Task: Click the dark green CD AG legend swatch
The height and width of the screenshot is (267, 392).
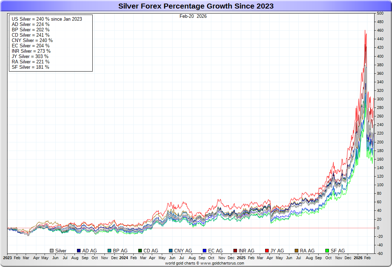Action: [x=140, y=251]
